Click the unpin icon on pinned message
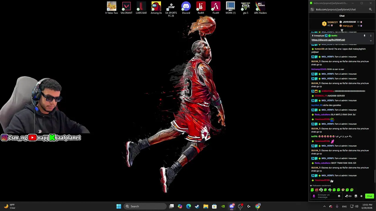The width and height of the screenshot is (376, 211). click(x=365, y=36)
